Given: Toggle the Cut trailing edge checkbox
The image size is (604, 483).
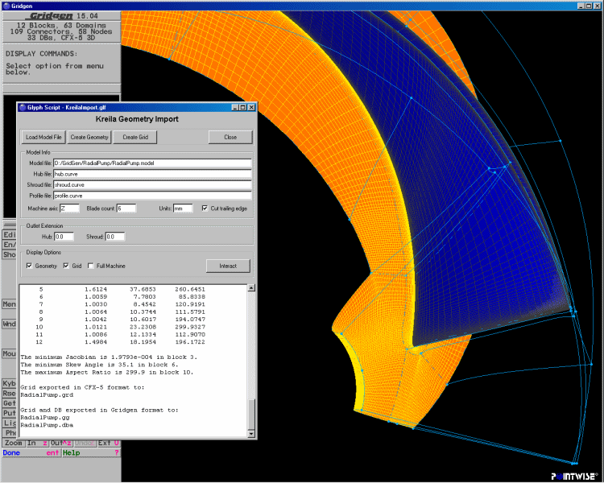Looking at the screenshot, I should pyautogui.click(x=205, y=208).
